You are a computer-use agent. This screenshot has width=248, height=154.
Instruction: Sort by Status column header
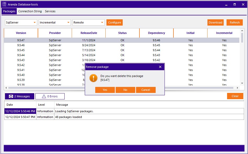pyautogui.click(x=122, y=33)
